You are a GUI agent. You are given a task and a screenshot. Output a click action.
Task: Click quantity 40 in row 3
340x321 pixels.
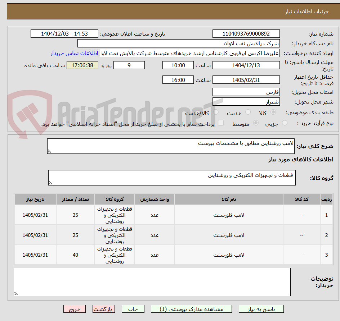[76, 255]
